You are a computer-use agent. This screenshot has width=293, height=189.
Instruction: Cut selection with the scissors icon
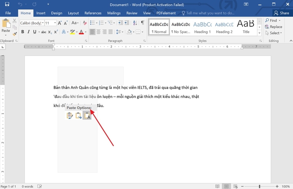click(14, 21)
